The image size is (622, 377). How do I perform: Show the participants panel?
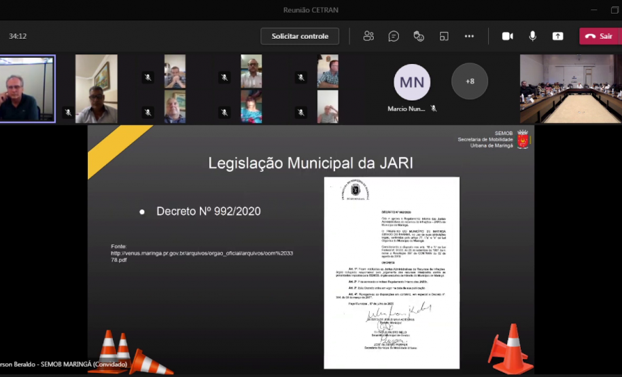click(x=368, y=36)
